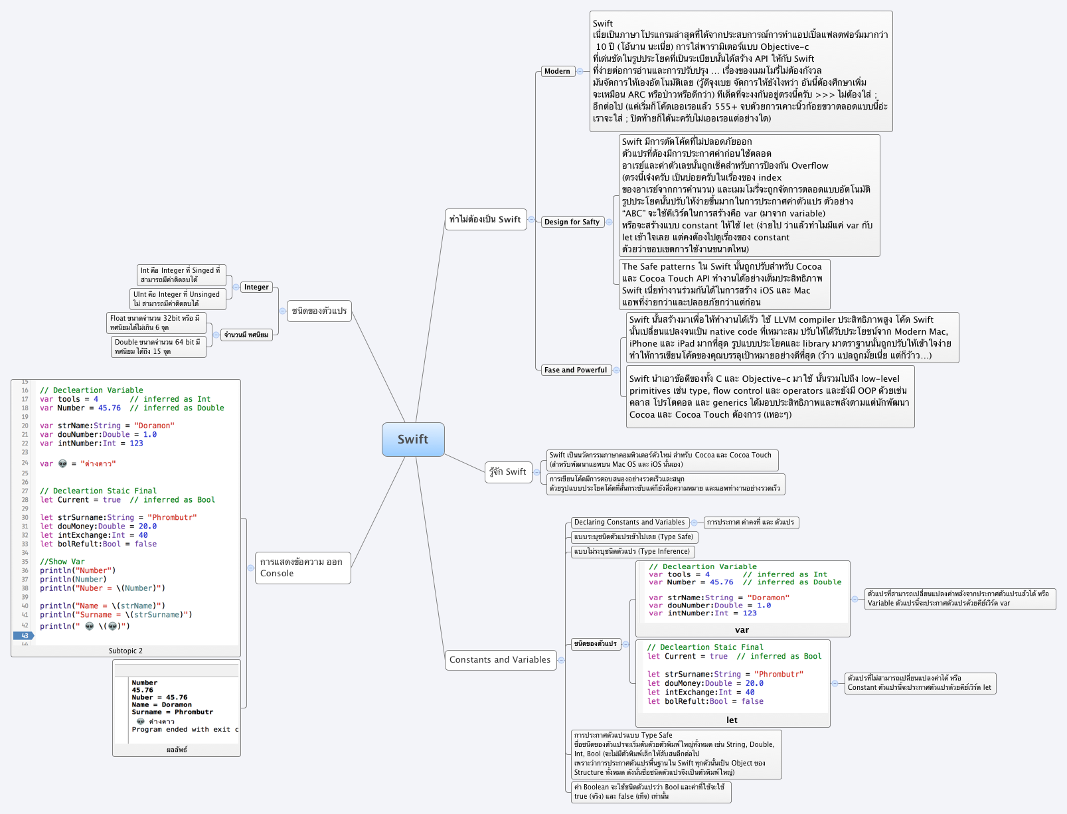This screenshot has height=814, width=1067.
Task: Toggle the ทำไม่ต้องเป็น Swift branch collapse control
Action: click(531, 220)
